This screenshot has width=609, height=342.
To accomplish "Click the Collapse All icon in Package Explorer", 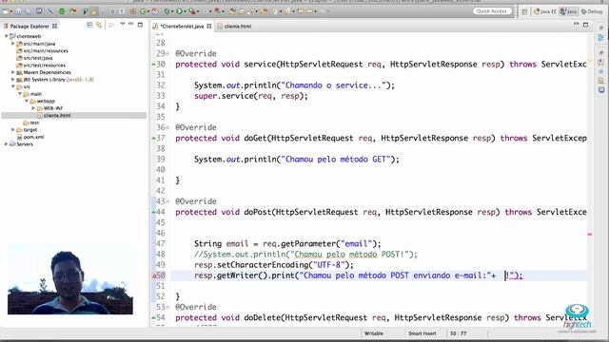I will (89, 26).
